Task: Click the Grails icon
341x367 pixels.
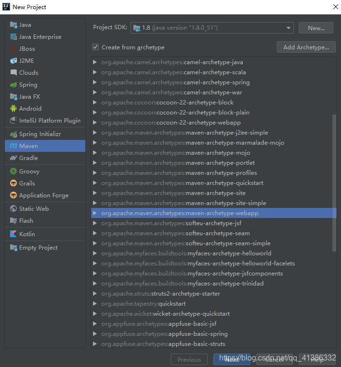Action: [13, 183]
